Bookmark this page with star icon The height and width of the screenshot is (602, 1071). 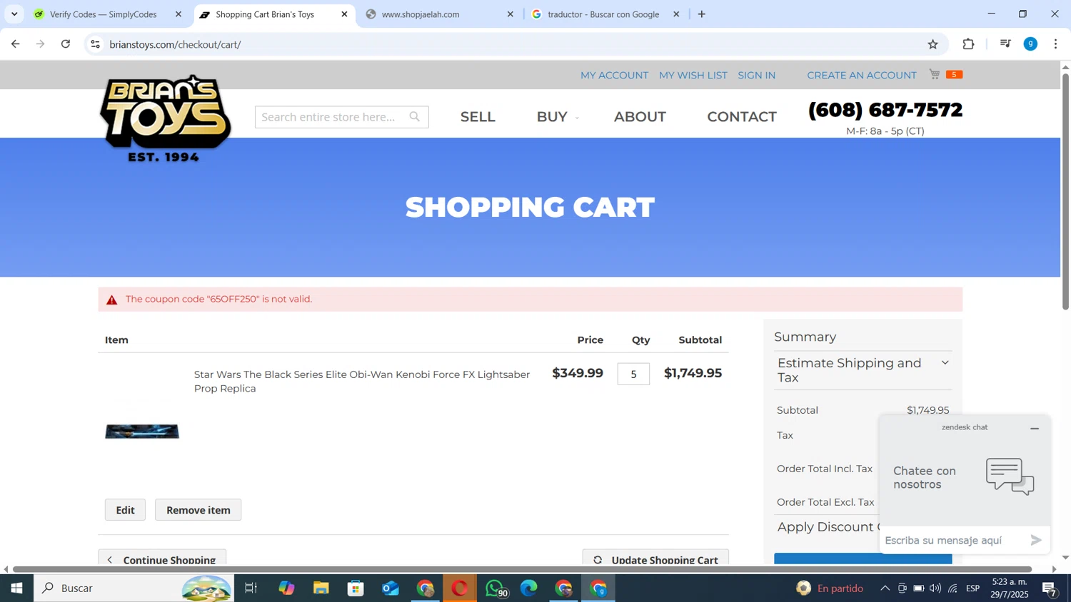(932, 44)
